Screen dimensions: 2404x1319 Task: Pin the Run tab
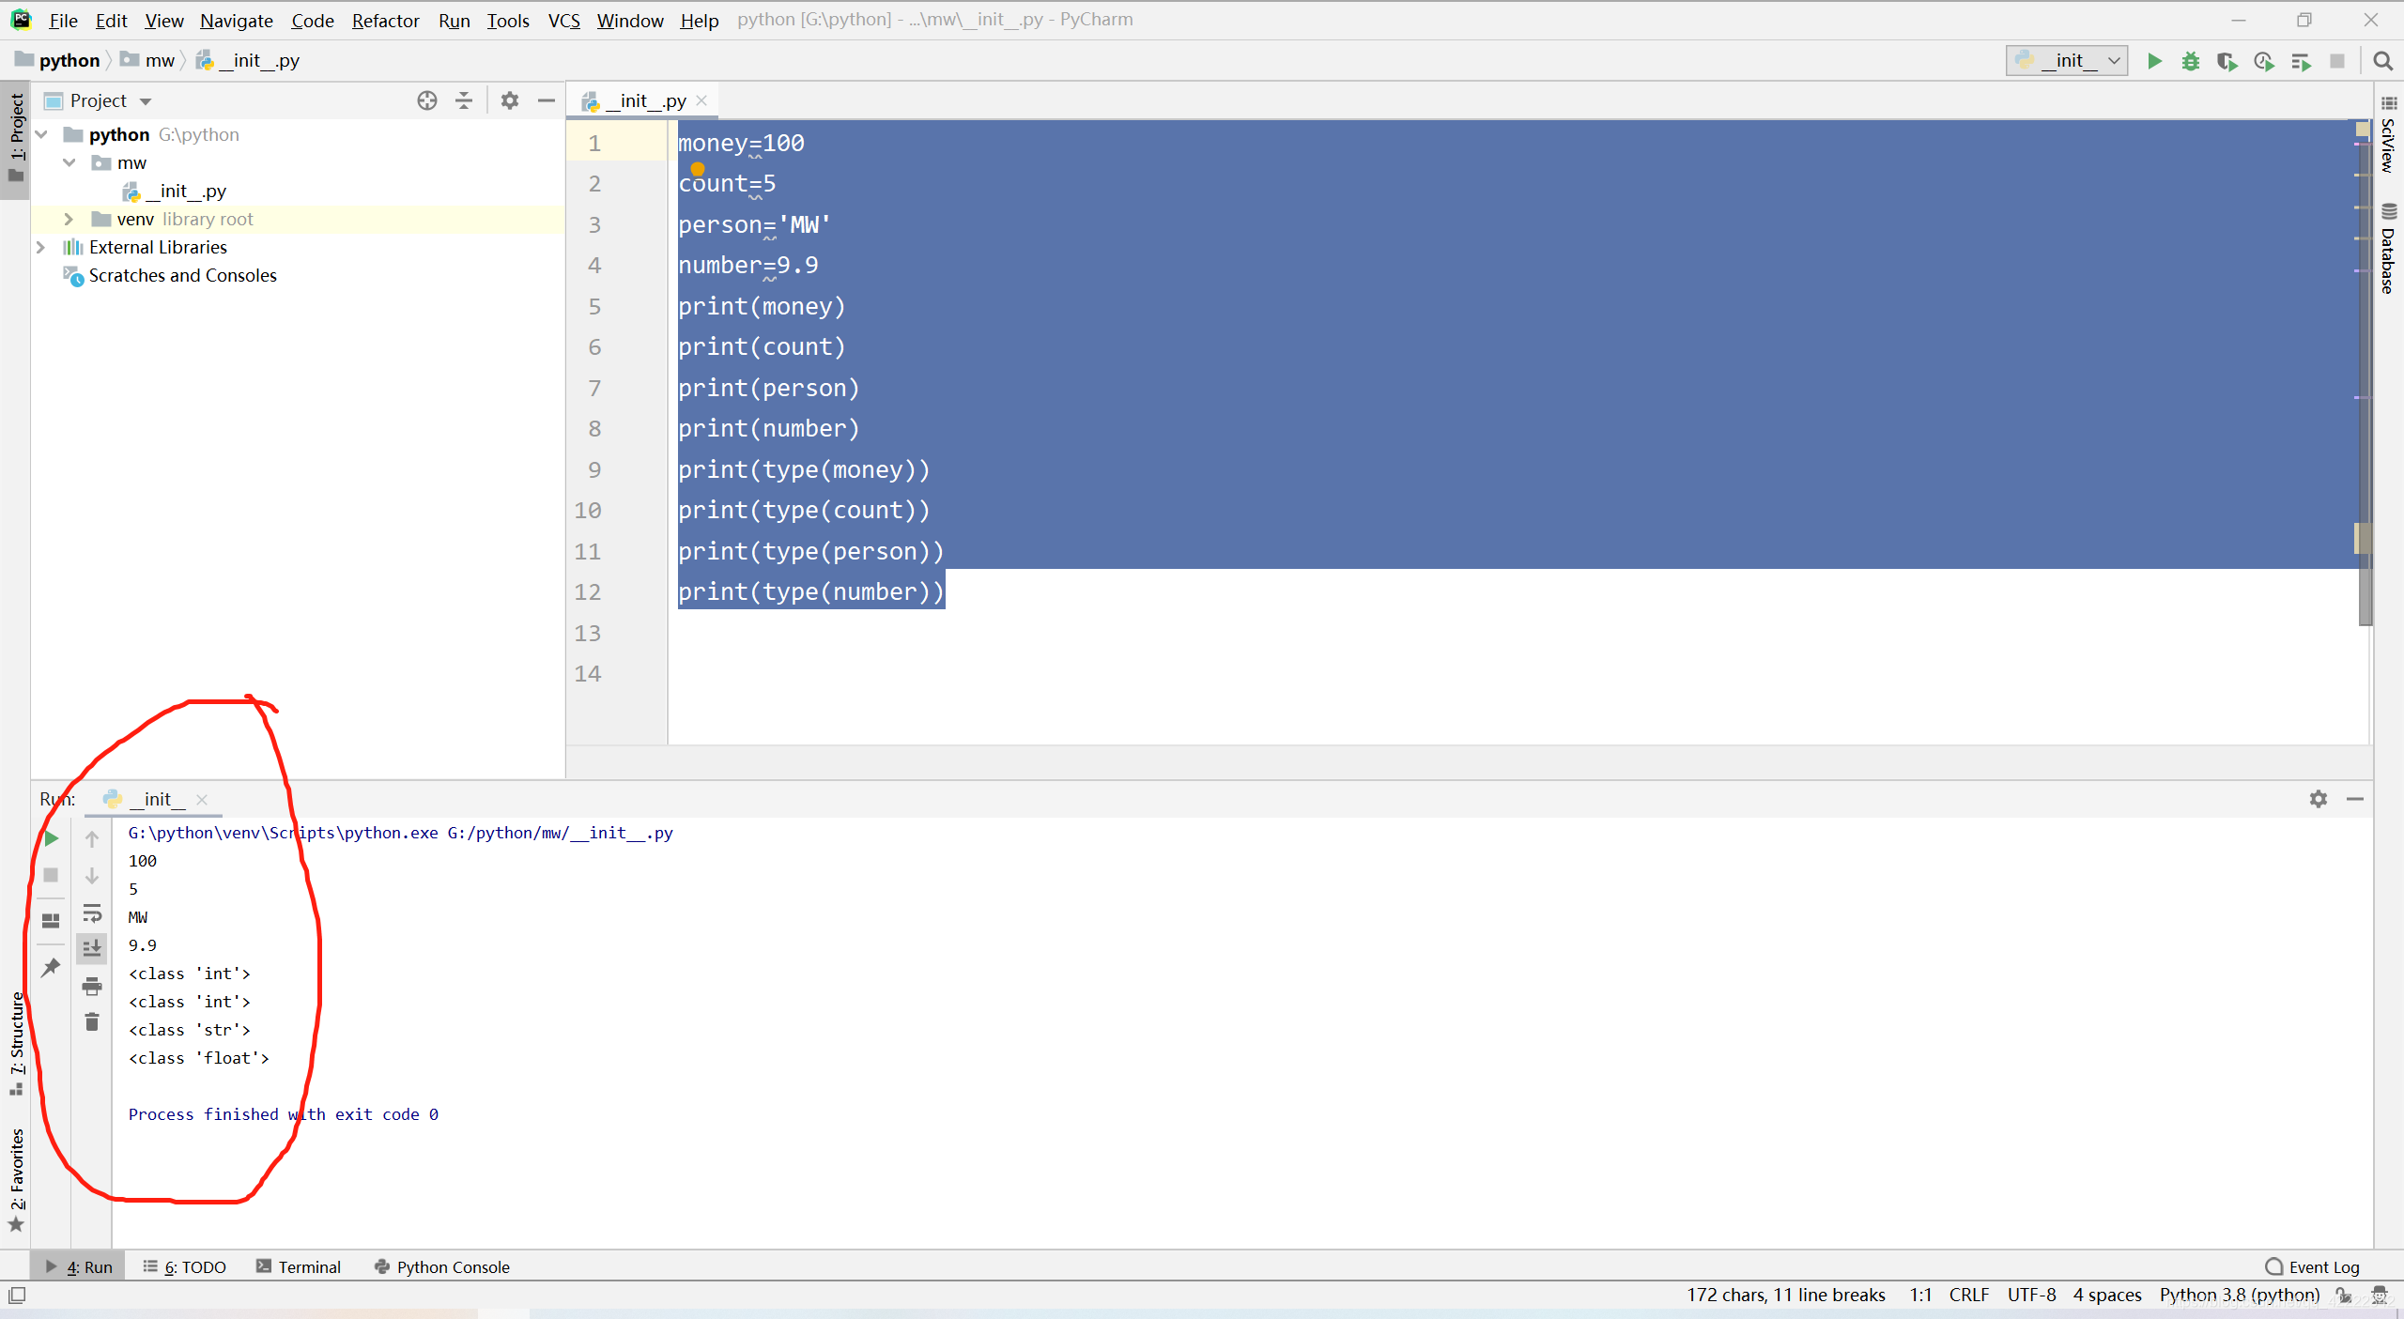52,967
